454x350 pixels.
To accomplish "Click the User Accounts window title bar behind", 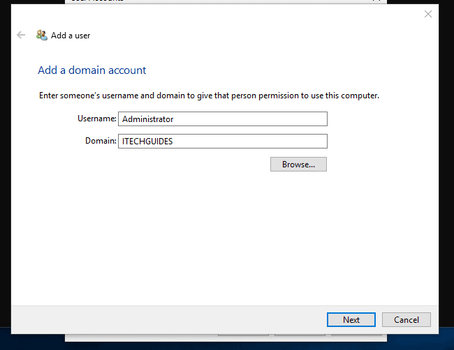I will (210, 1).
